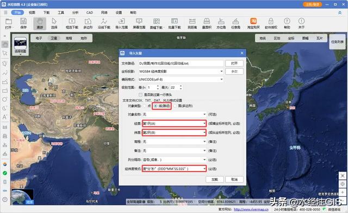Open the 分析 menu tab
The image size is (348, 213).
point(75,13)
